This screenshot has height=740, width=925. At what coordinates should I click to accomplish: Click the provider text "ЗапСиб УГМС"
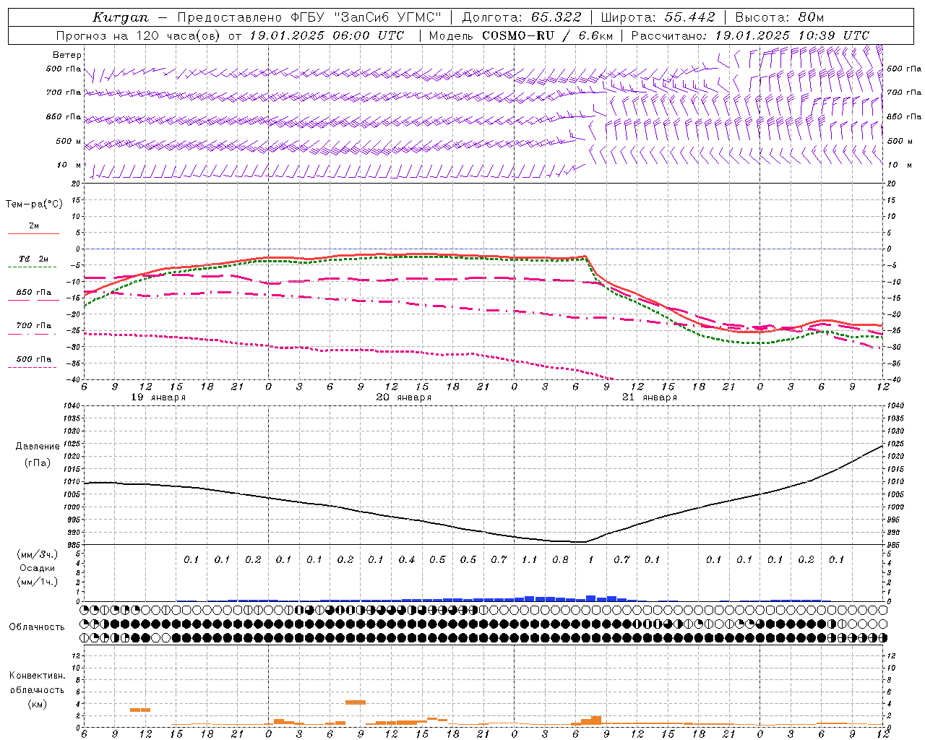[387, 17]
